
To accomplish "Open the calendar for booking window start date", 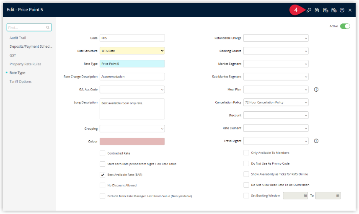I will click(305, 196).
